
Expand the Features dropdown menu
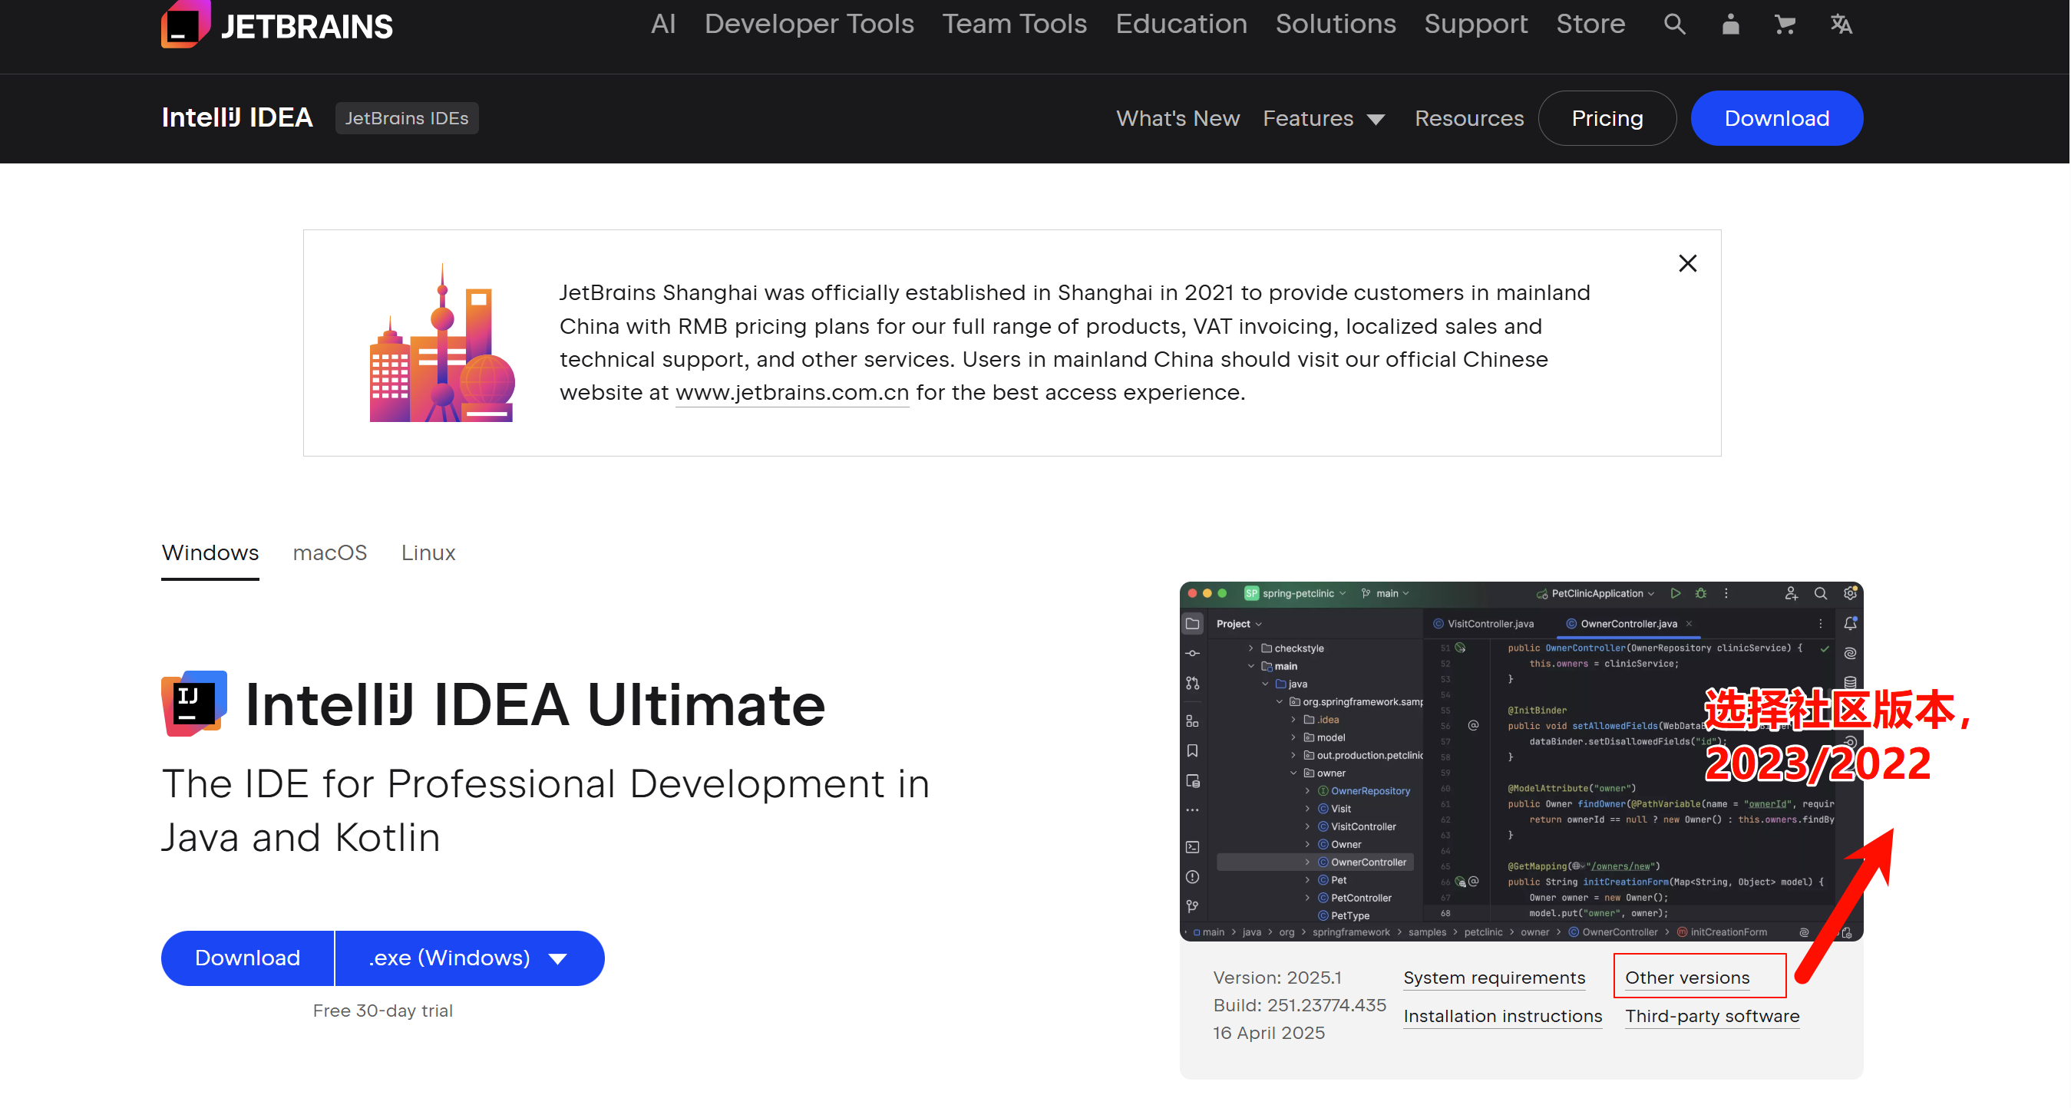pos(1323,119)
